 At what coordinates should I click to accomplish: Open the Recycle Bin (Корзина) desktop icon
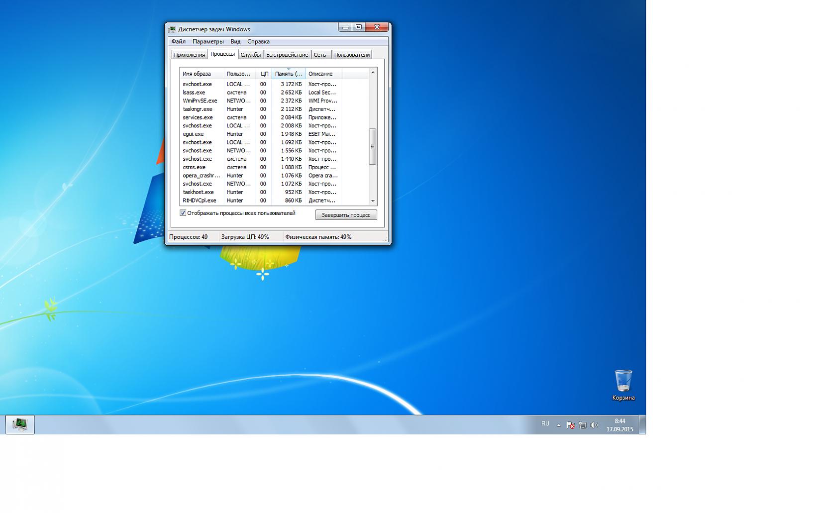click(623, 382)
